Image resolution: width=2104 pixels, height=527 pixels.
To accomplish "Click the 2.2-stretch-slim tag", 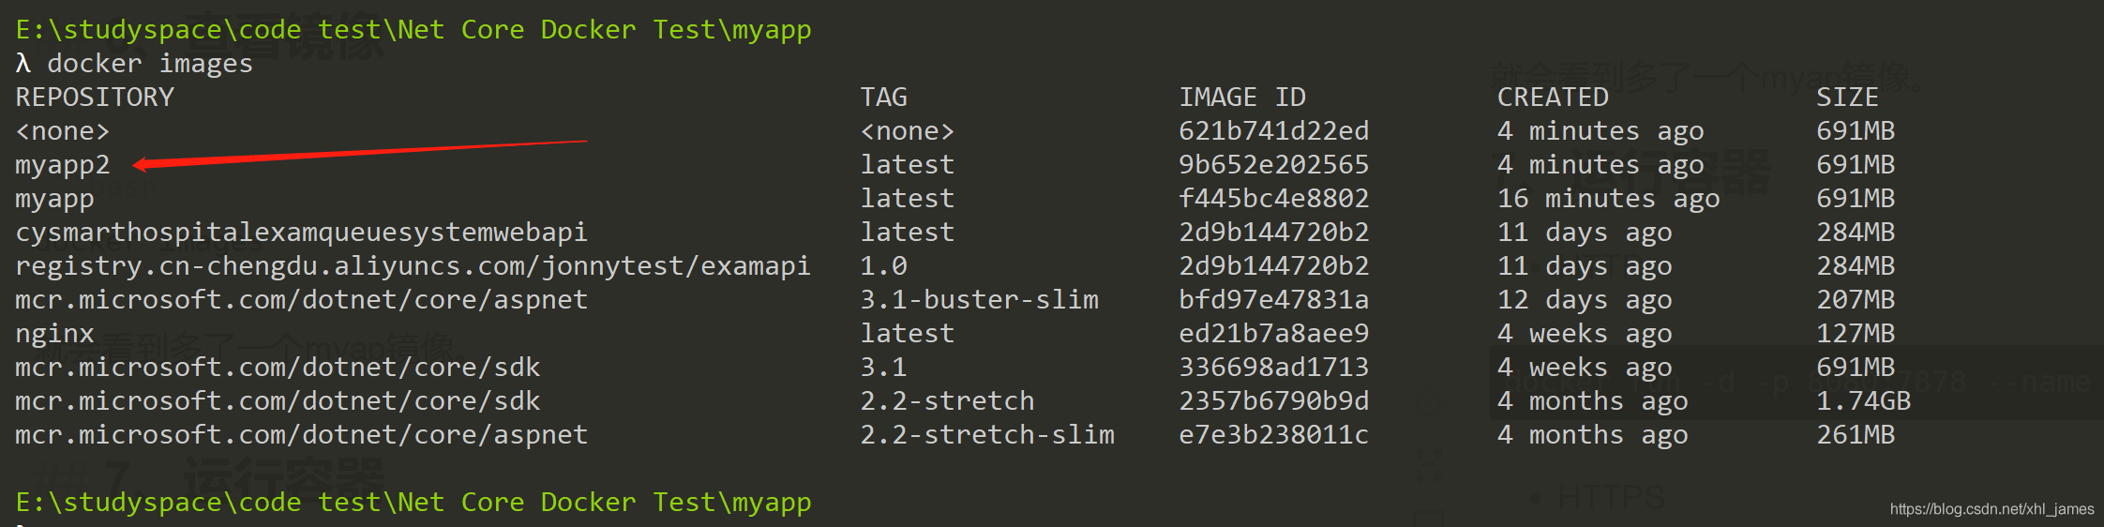I will click(987, 435).
